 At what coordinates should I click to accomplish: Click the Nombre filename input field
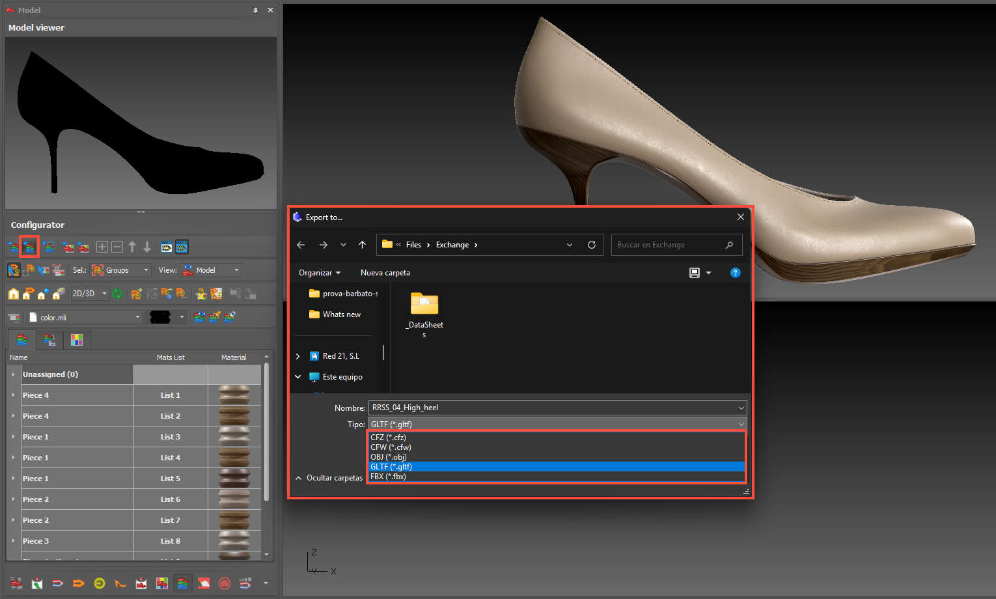(x=553, y=408)
